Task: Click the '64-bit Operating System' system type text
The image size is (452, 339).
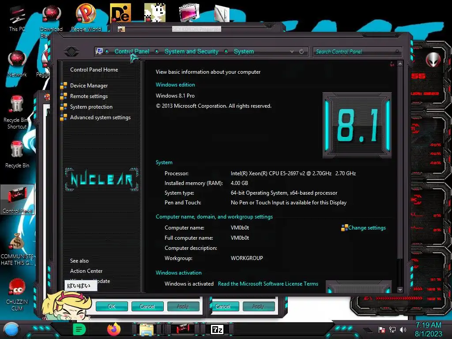Action: [x=284, y=193]
